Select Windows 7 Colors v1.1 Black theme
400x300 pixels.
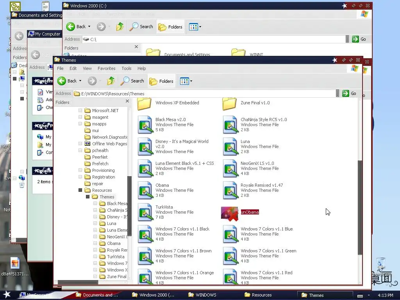click(x=145, y=234)
